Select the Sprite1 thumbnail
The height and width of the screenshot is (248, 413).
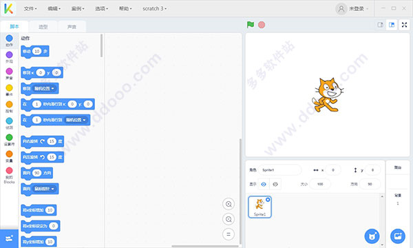click(260, 207)
